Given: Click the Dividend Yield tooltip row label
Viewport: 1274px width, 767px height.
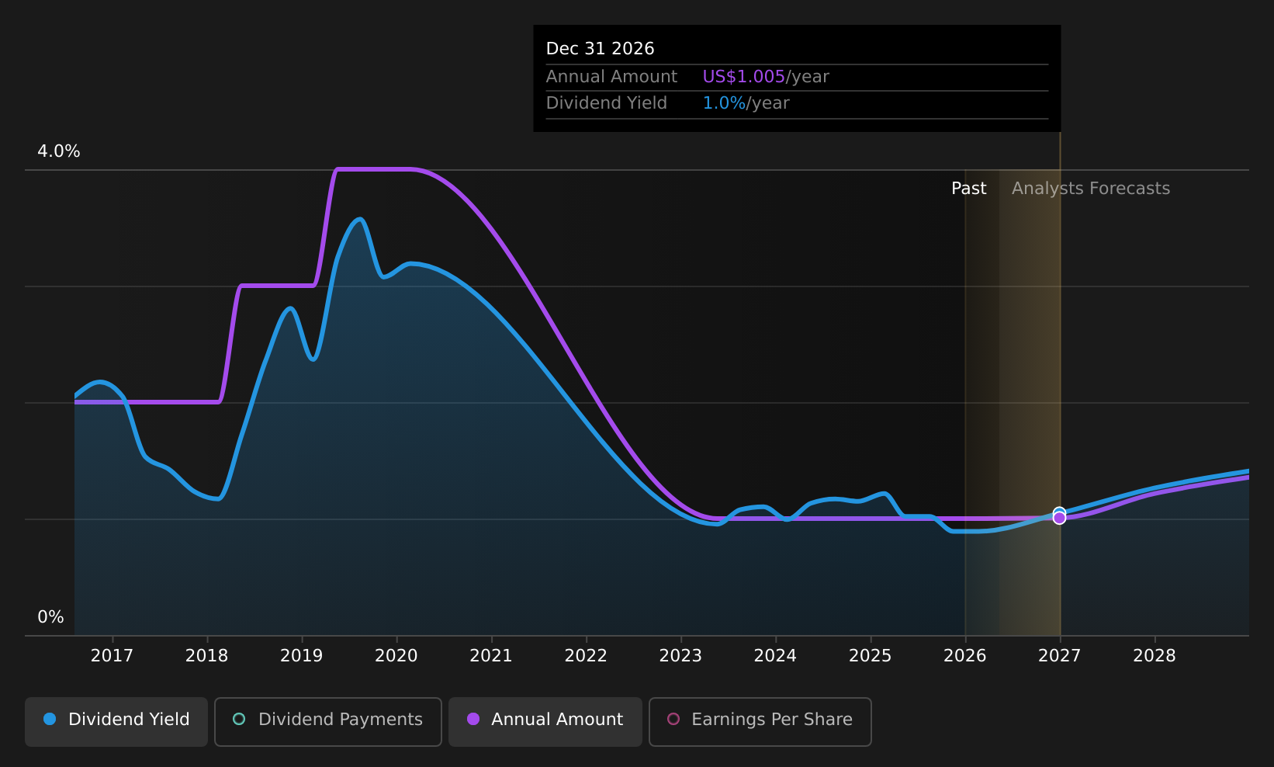Looking at the screenshot, I should tap(607, 103).
